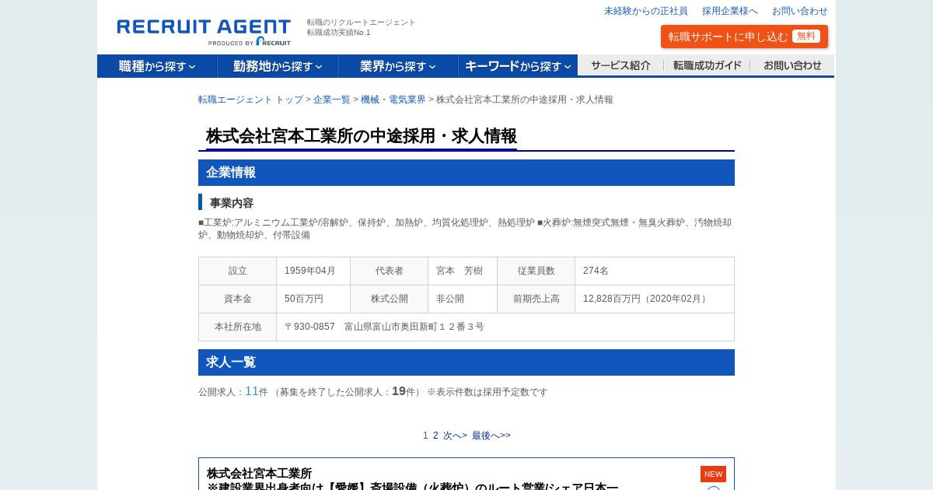Click 次へ> pagination link
This screenshot has width=933, height=490.
(x=455, y=436)
